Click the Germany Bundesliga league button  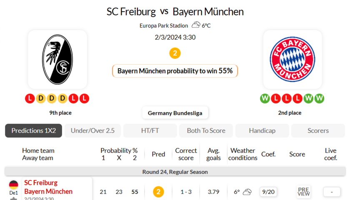click(175, 112)
